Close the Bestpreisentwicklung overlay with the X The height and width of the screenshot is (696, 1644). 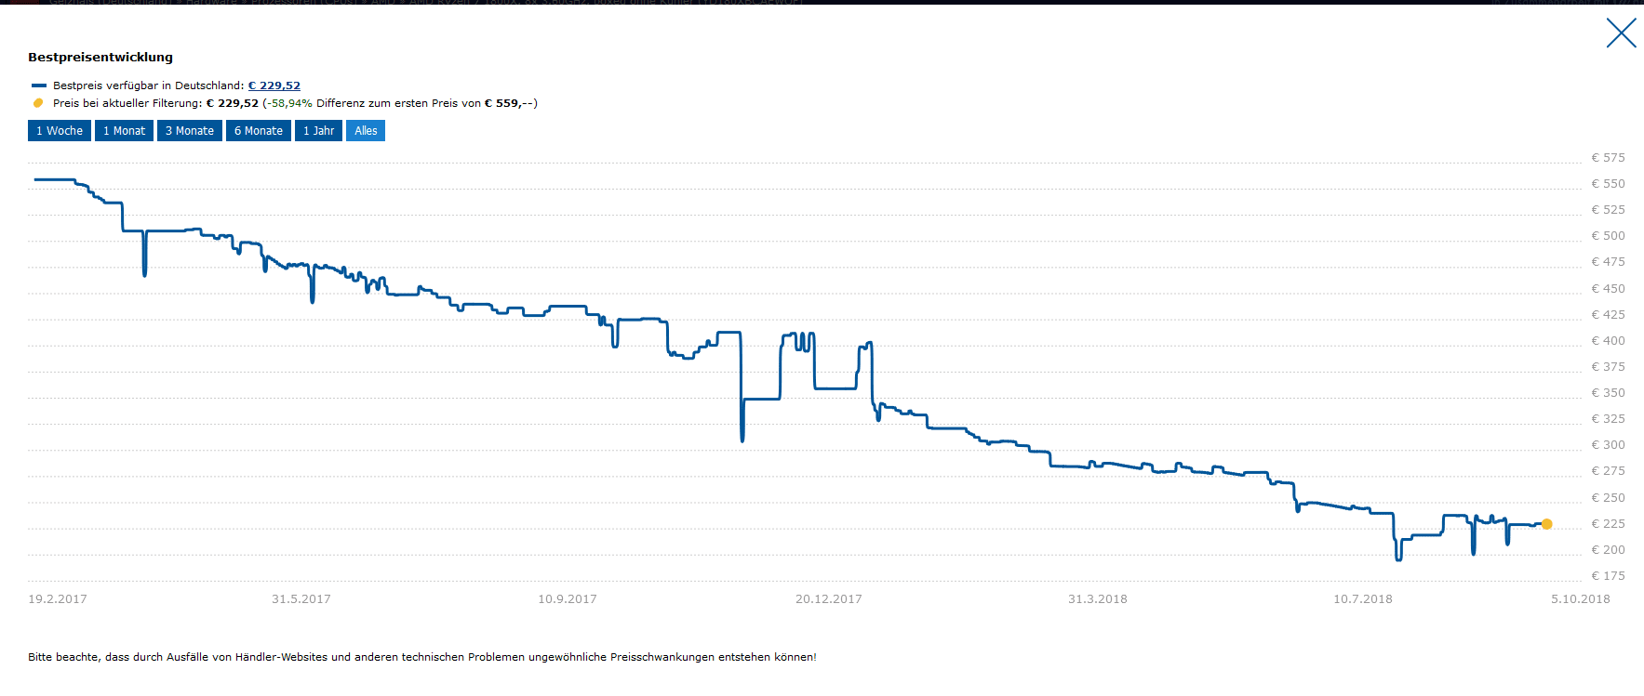point(1621,33)
